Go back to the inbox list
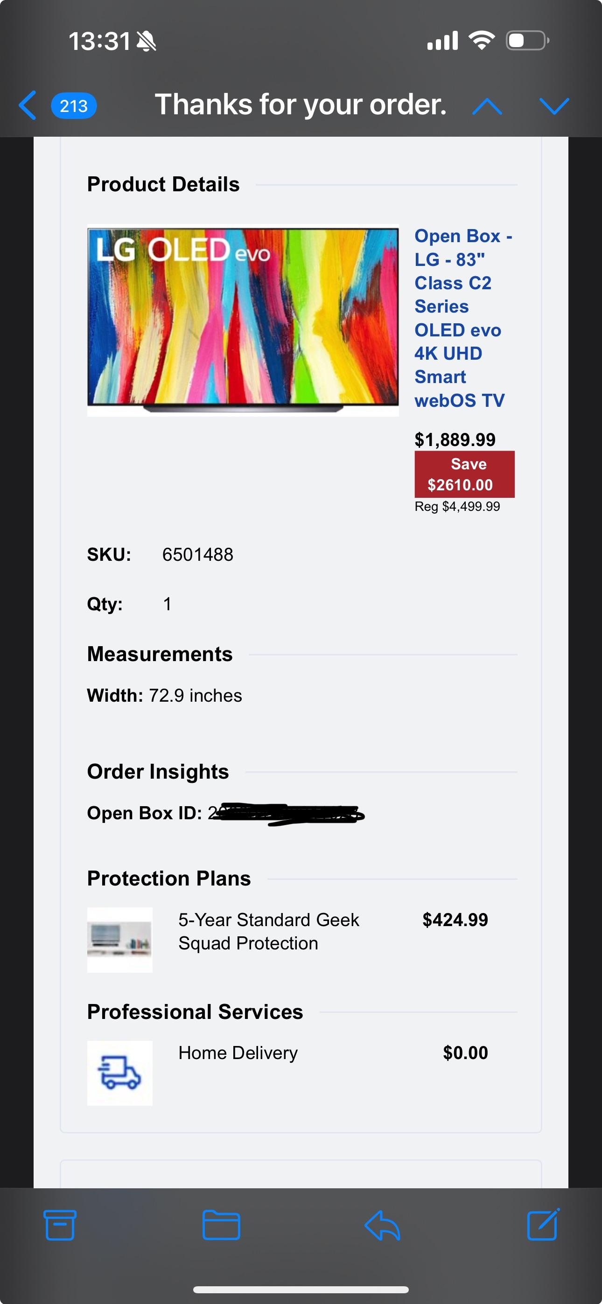Screen dimensions: 602x1304 (x=27, y=105)
